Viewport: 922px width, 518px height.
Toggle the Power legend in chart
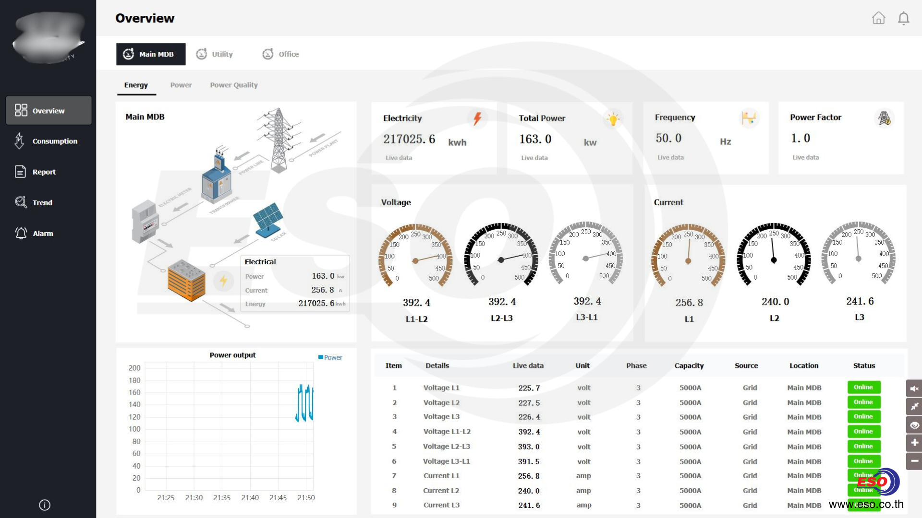pos(330,357)
